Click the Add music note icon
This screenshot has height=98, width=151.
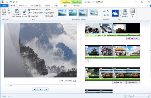click(x=24, y=11)
